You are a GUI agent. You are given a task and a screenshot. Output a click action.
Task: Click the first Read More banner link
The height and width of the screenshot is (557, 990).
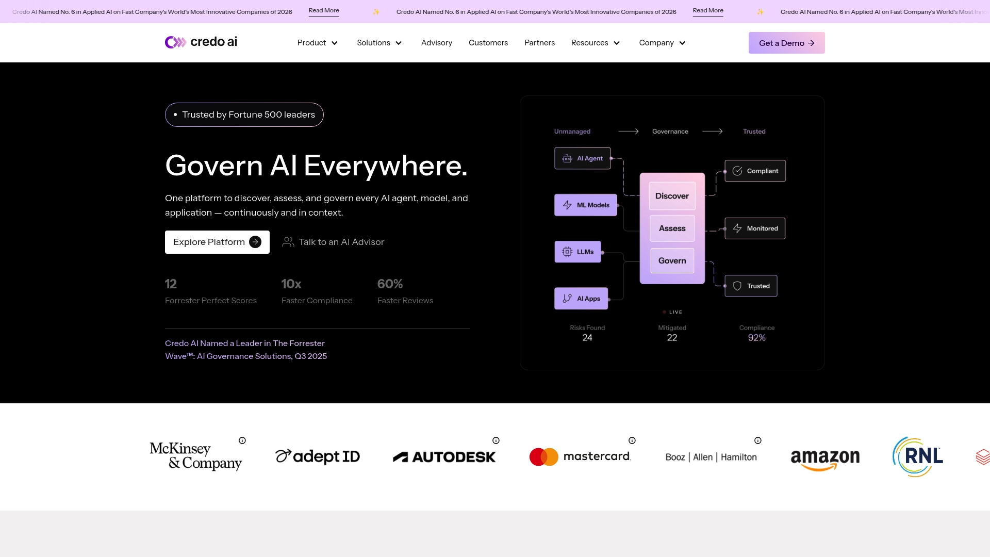(x=324, y=11)
